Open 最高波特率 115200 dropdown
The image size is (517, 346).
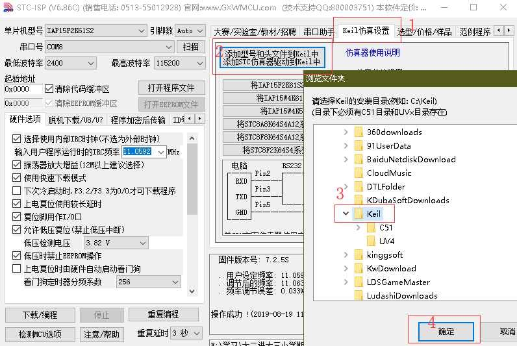click(x=180, y=63)
